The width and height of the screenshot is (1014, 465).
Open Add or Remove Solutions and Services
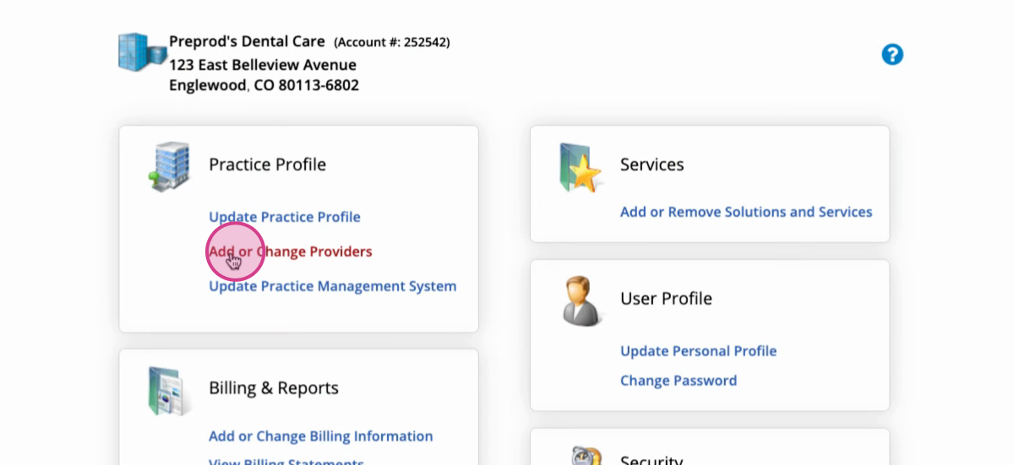(x=746, y=212)
